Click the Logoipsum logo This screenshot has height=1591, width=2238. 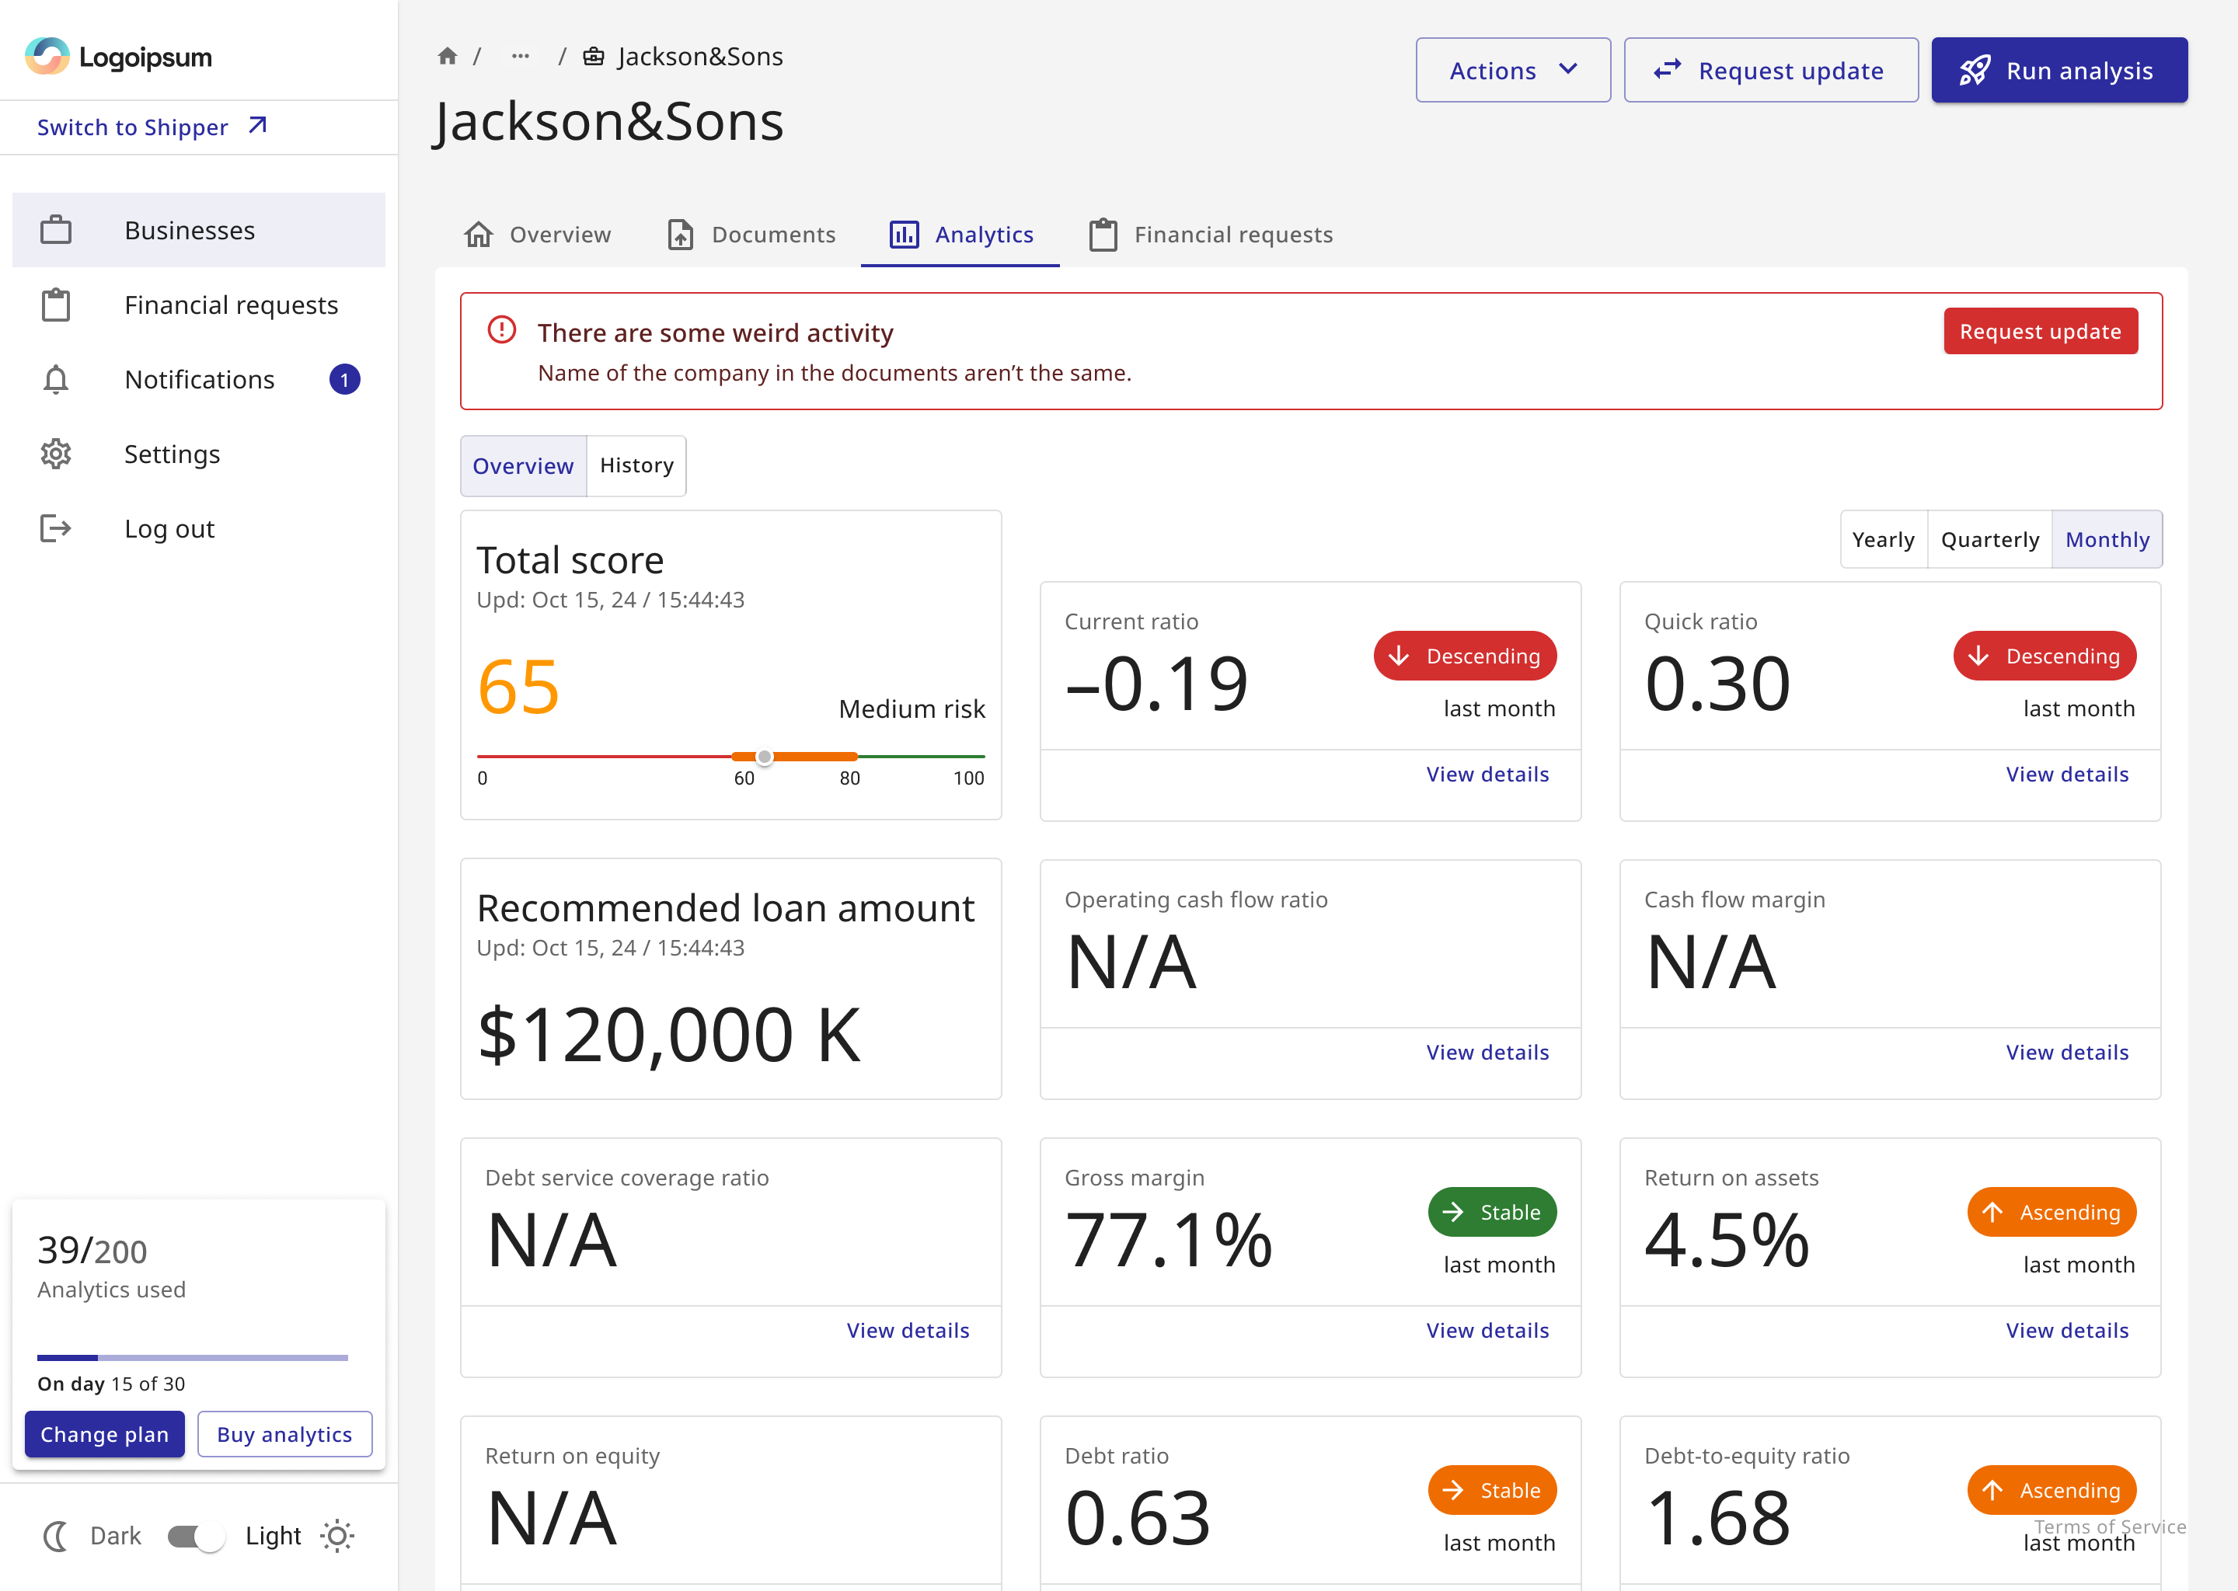[x=119, y=57]
